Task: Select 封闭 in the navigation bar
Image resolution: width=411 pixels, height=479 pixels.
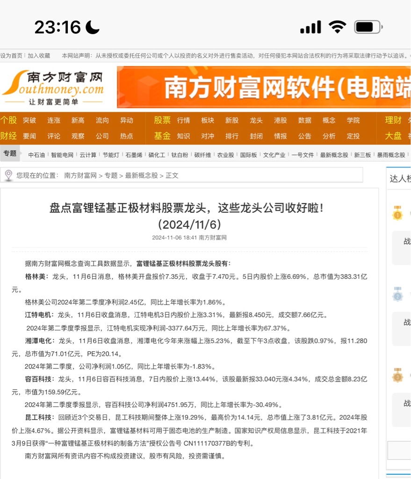Action: click(x=256, y=136)
